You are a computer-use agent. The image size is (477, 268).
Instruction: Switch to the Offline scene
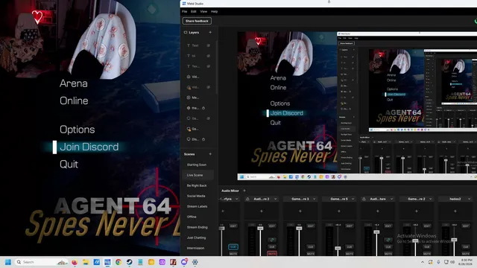[192, 217]
